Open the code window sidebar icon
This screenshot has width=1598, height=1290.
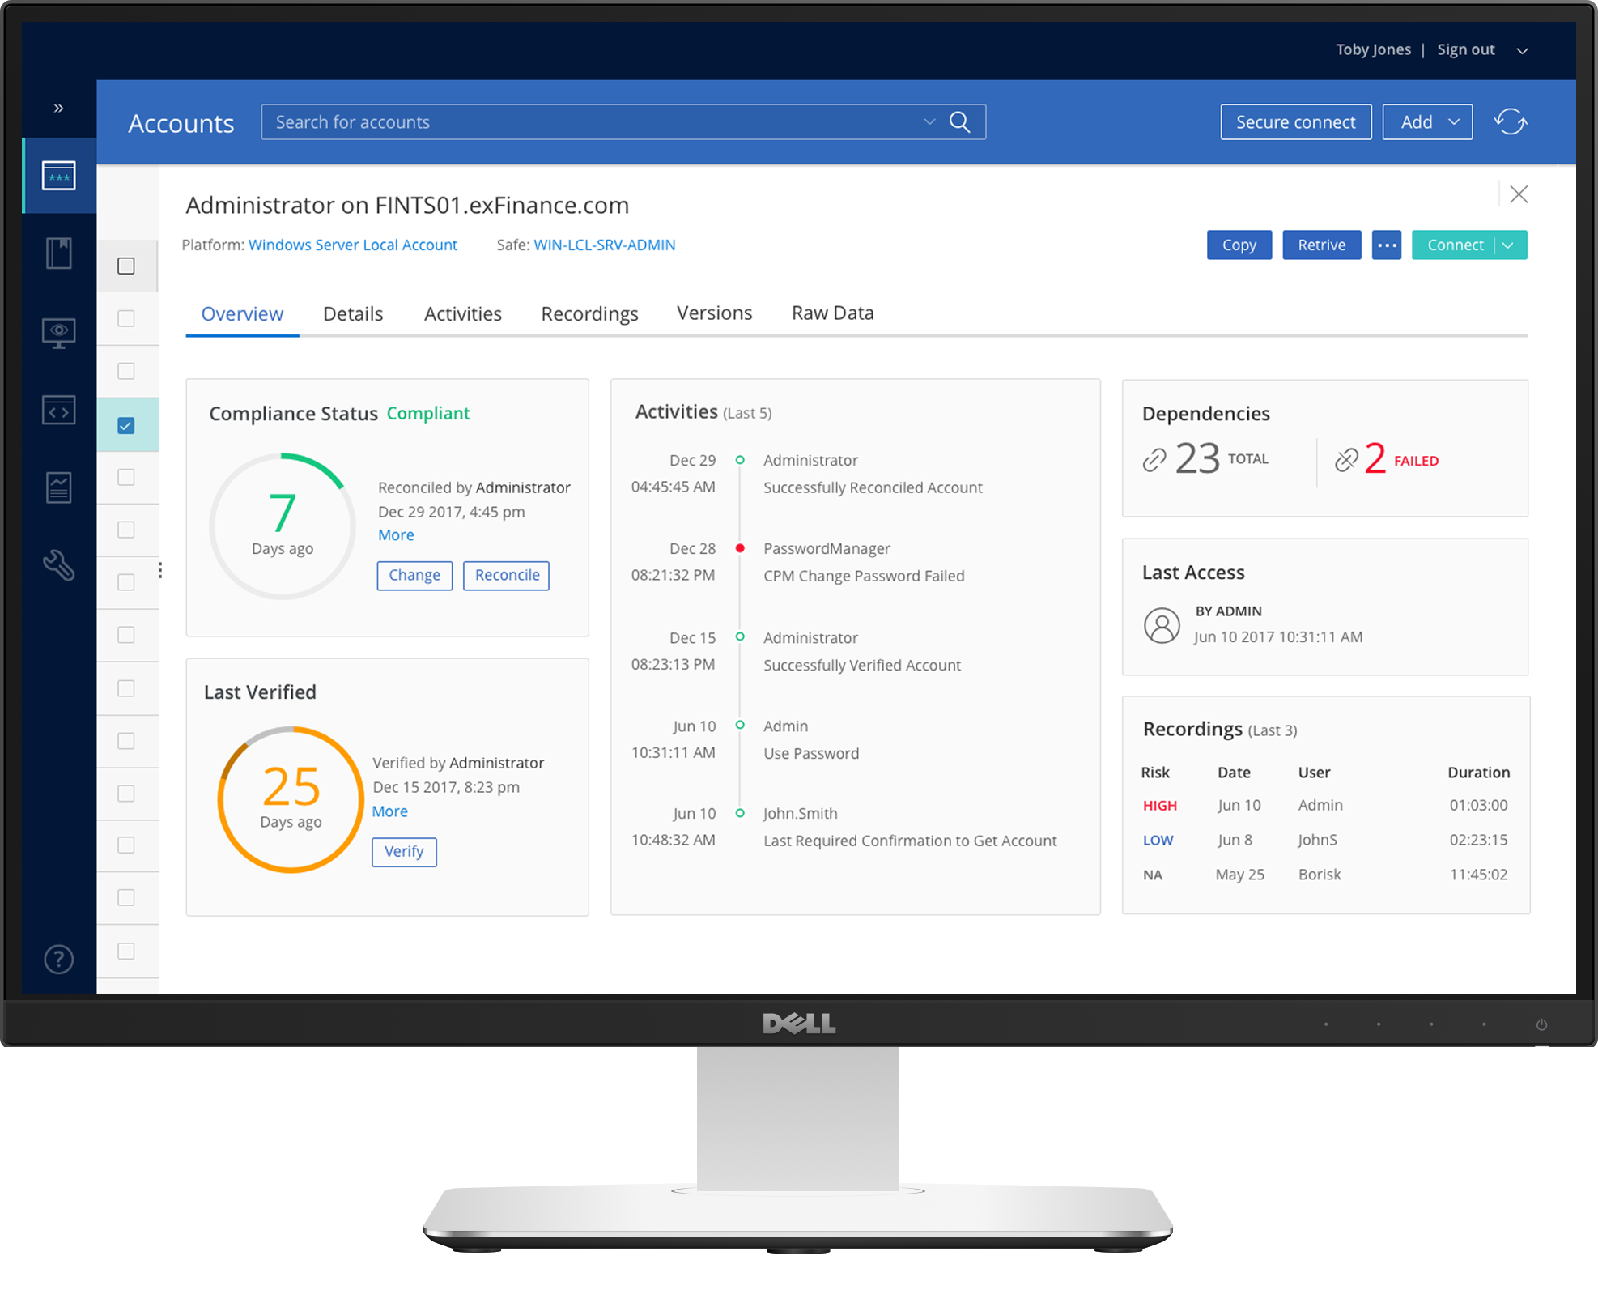tap(59, 411)
